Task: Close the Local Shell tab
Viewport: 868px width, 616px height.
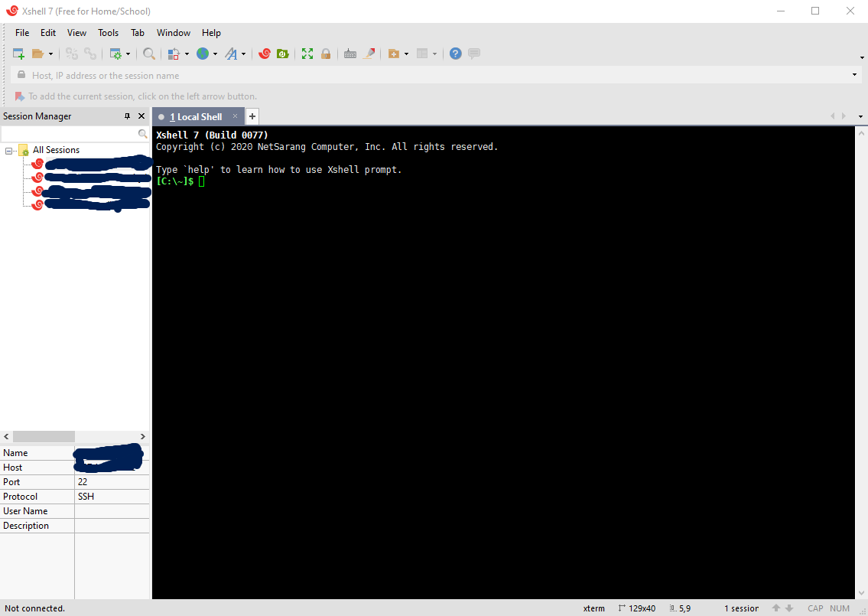Action: (x=235, y=116)
